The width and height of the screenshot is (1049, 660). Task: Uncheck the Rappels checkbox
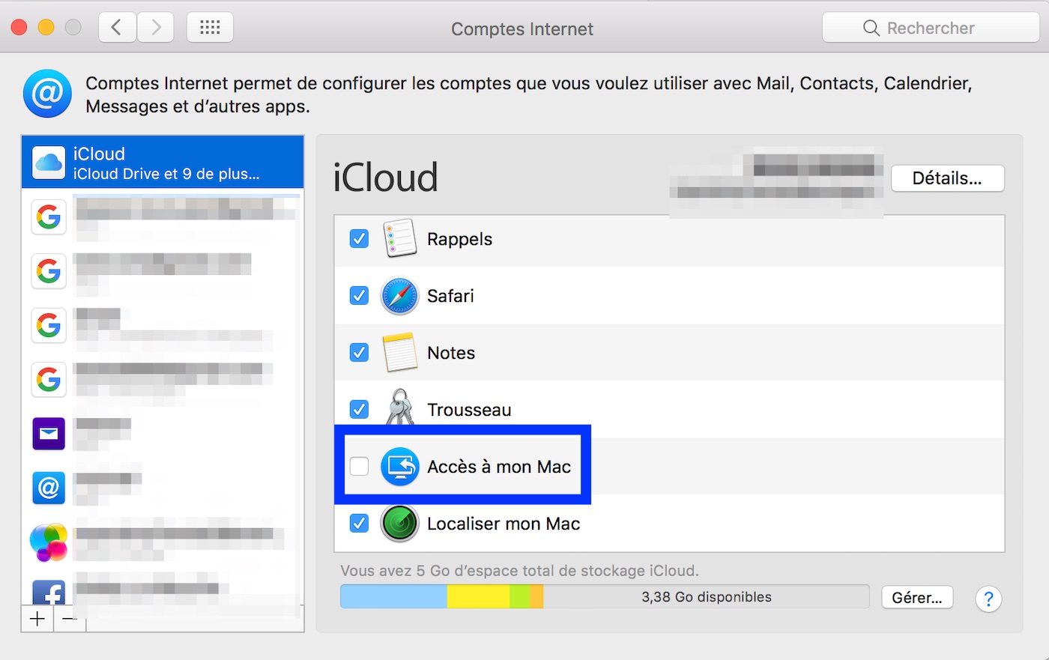(x=360, y=239)
